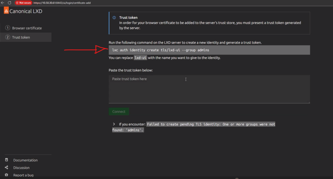Image resolution: width=333 pixels, height=179 pixels.
Task: Click the lxc auth identity create command block
Action: [x=209, y=50]
